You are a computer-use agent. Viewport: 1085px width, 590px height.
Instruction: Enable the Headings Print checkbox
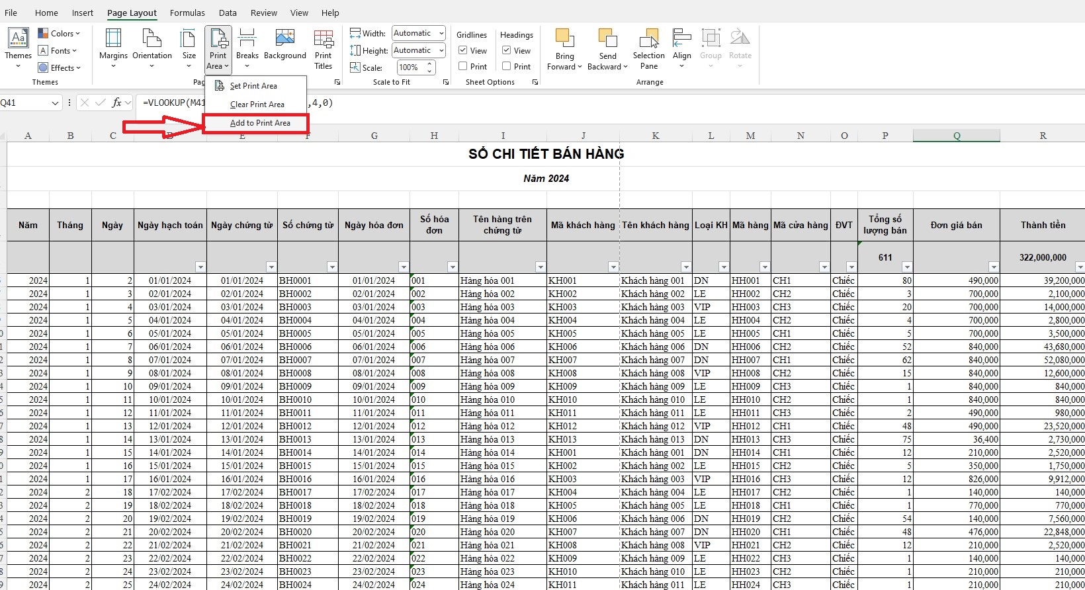[x=507, y=66]
